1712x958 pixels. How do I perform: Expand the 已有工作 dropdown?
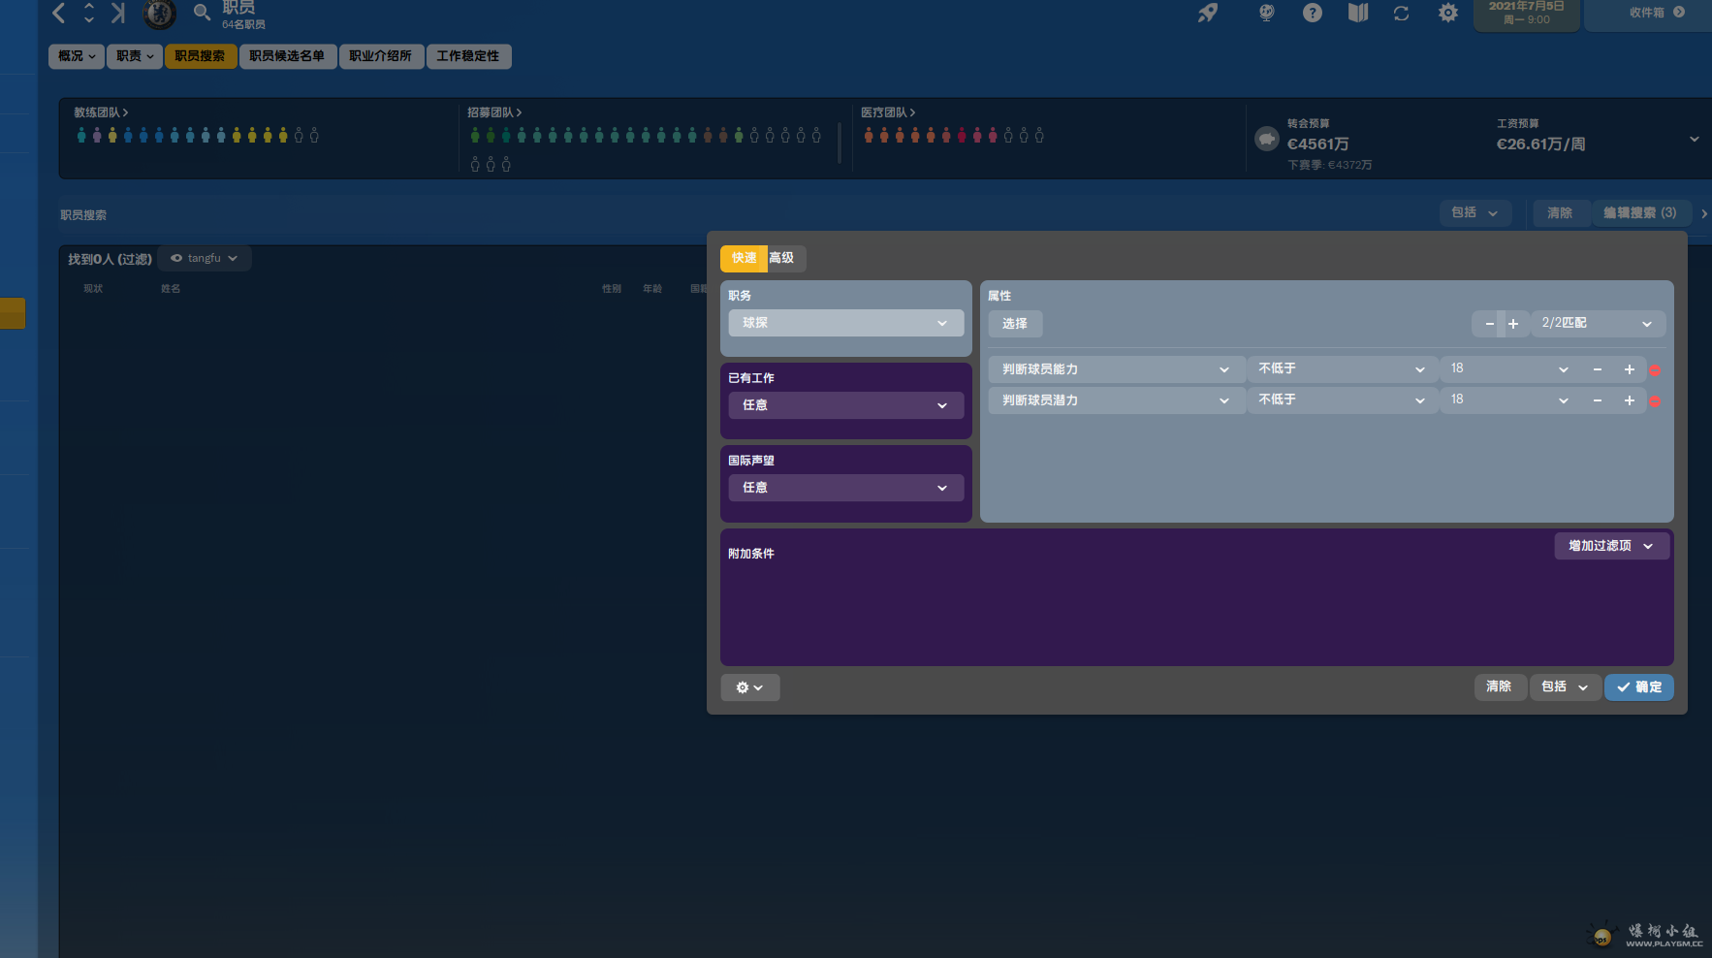(x=845, y=405)
